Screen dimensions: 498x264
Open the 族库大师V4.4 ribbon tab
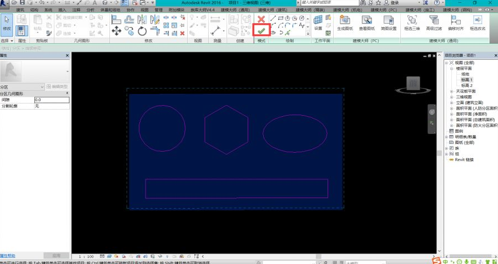[203, 10]
